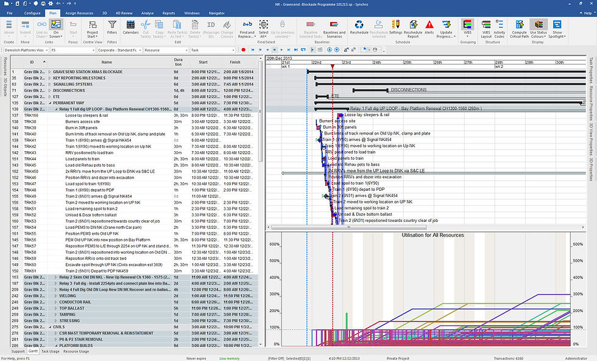This screenshot has width=597, height=361.
Task: Click the redo arrow in title bar
Action: tap(69, 4)
